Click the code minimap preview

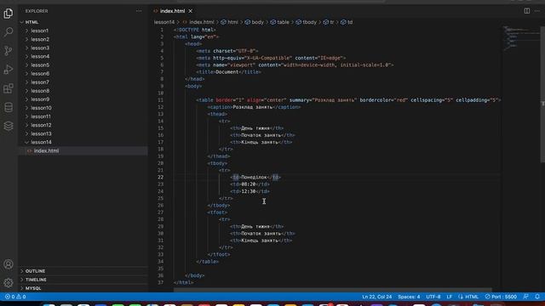pyautogui.click(x=520, y=38)
